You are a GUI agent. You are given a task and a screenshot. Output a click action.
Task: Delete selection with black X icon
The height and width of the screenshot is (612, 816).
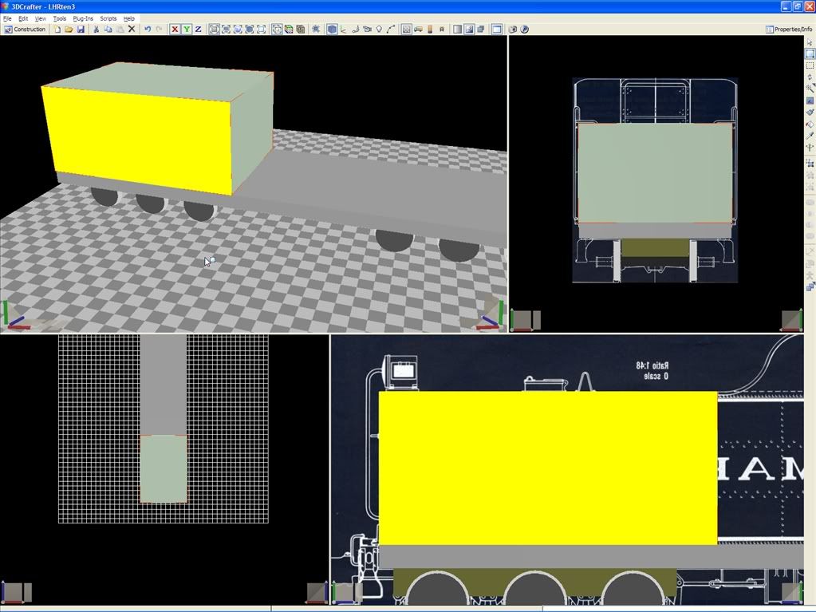[x=132, y=30]
